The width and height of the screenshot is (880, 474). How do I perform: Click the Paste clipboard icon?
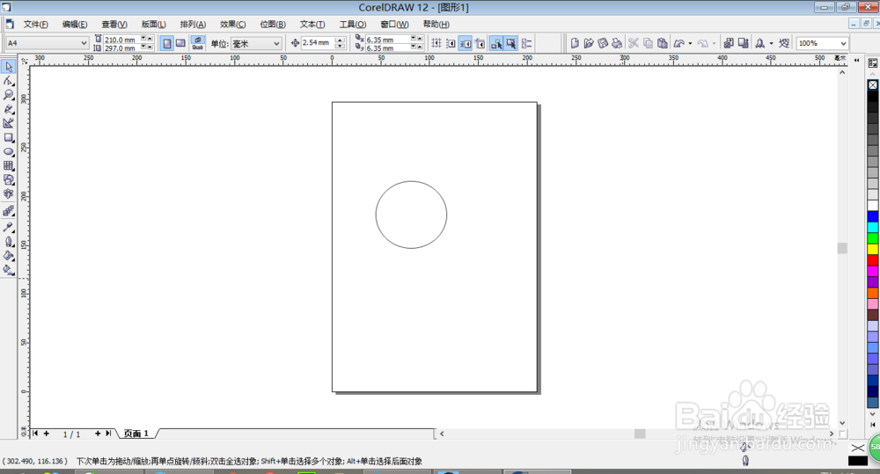click(x=663, y=43)
